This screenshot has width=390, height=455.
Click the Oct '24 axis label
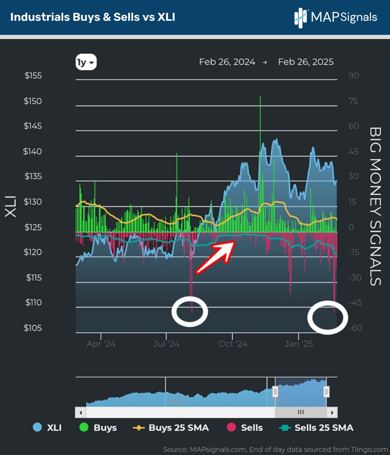coord(233,344)
